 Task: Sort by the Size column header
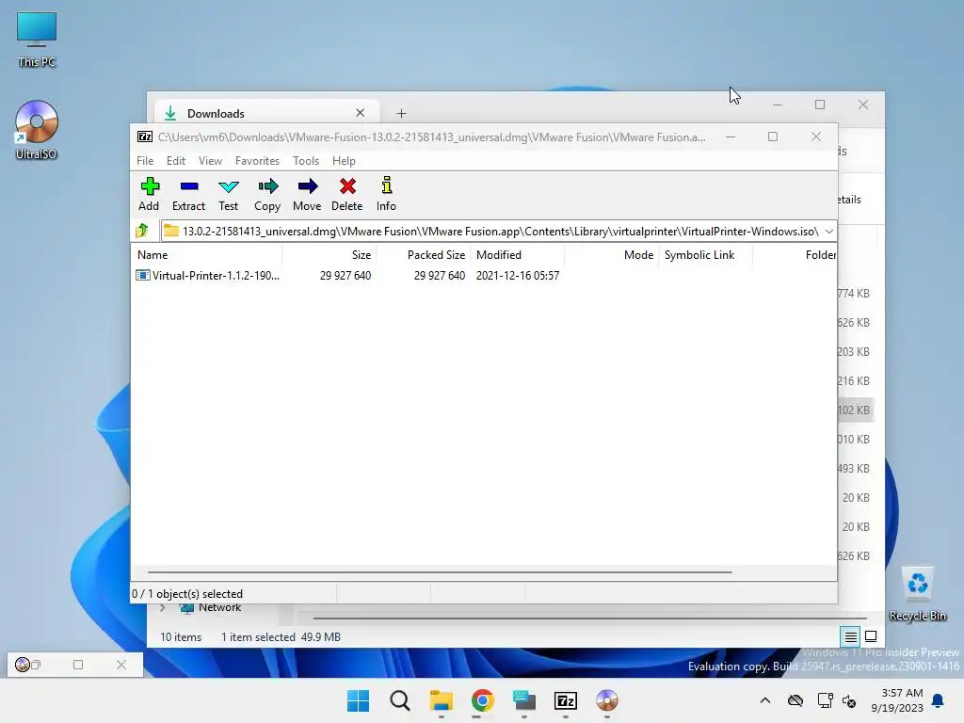click(329, 254)
